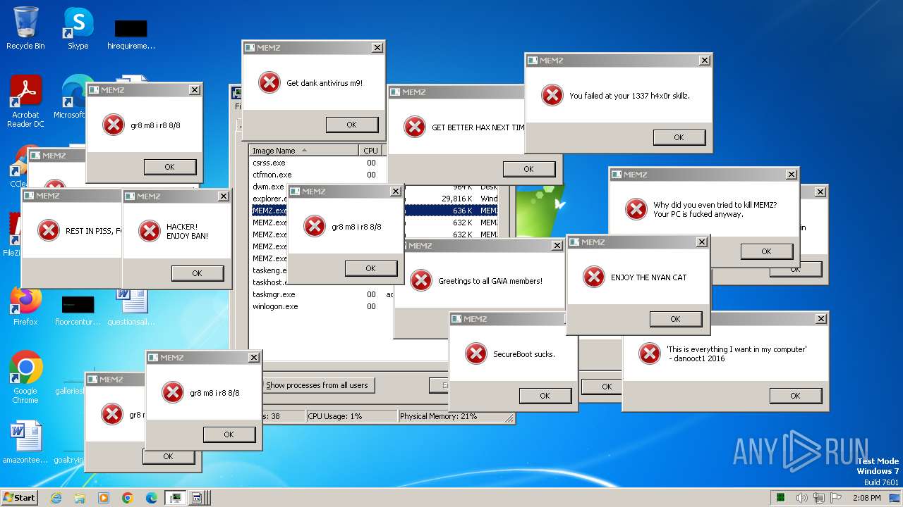903x507 pixels.
Task: Click Physical Memory: 21% status field
Action: (451, 416)
